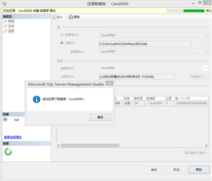Screen dimensions: 212x181
Task: Open the 选项 page
Action: pyautogui.click(x=11, y=31)
